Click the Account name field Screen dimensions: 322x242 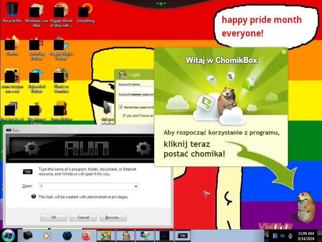pos(136,89)
